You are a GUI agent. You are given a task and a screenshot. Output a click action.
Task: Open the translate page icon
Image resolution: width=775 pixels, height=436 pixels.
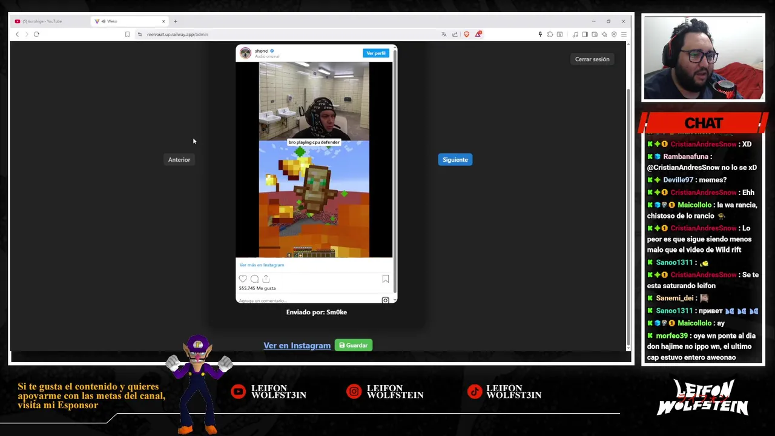[444, 35]
